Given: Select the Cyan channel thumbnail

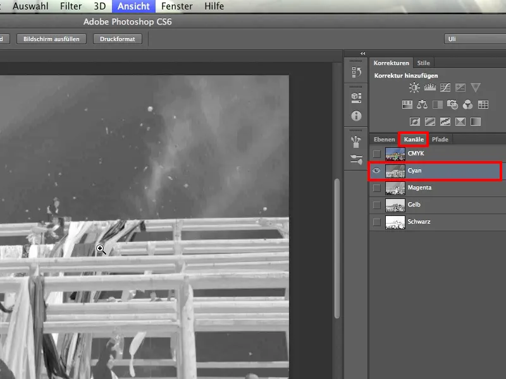Looking at the screenshot, I should click(395, 171).
